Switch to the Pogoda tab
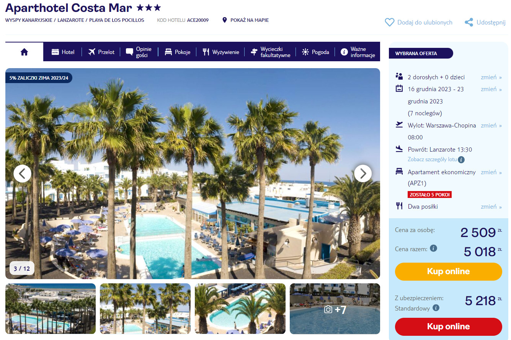511x340 pixels. tap(315, 52)
